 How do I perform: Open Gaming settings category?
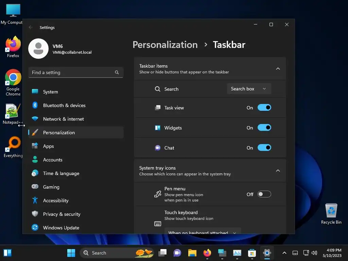76,187
